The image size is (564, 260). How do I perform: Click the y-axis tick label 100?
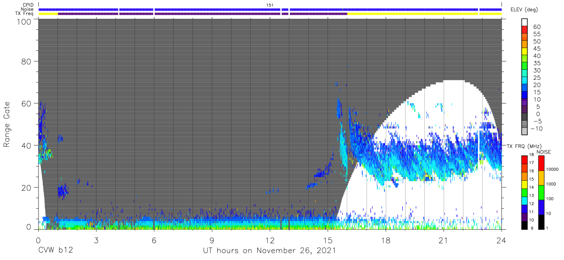(23, 22)
